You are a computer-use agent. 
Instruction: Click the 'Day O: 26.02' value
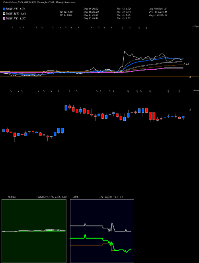click(91, 9)
